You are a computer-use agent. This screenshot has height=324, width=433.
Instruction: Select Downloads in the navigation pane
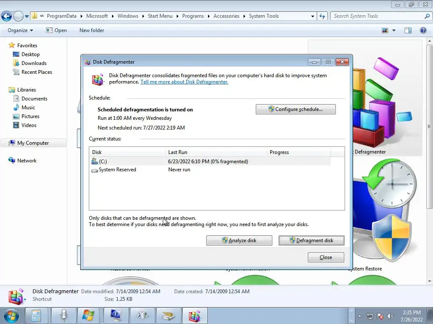pyautogui.click(x=34, y=63)
